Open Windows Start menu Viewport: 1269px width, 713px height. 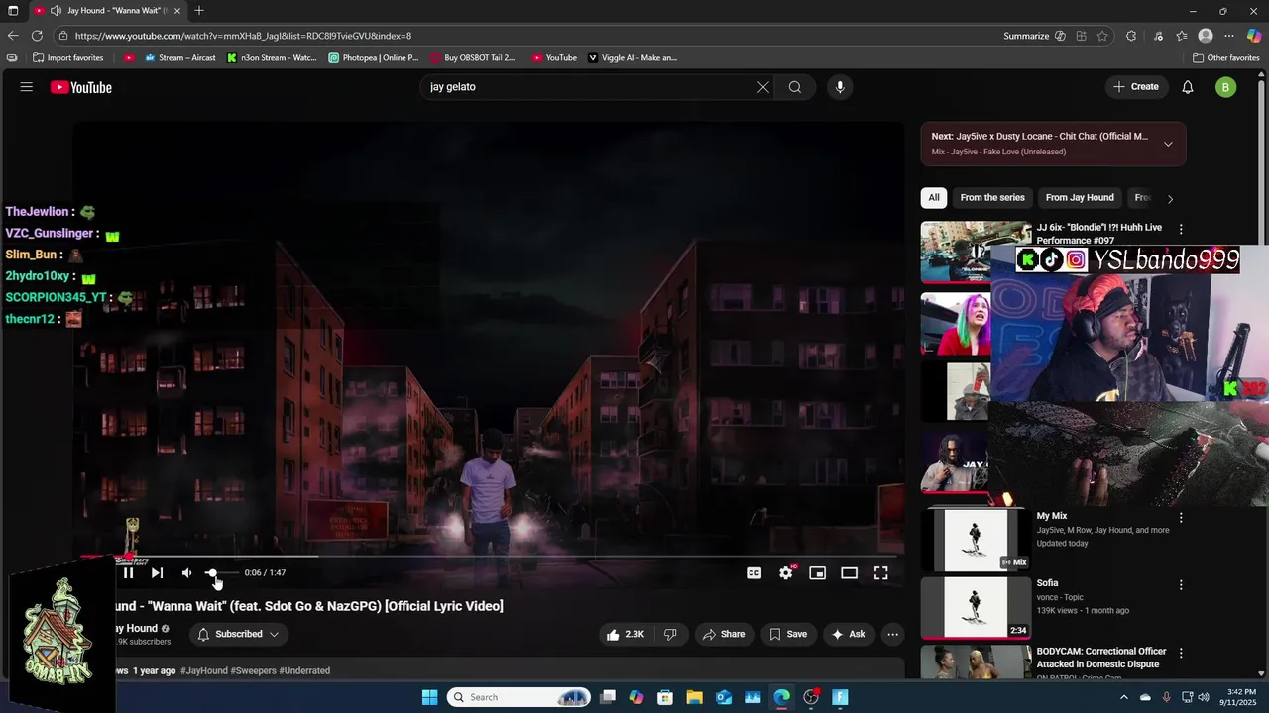(x=429, y=697)
